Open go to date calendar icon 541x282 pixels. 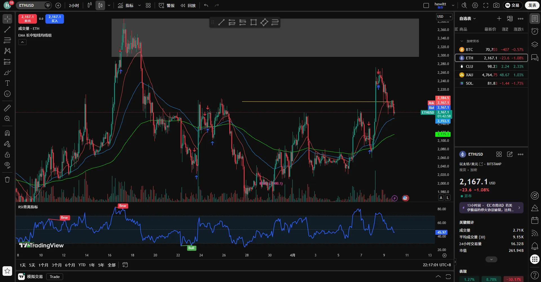click(x=125, y=265)
